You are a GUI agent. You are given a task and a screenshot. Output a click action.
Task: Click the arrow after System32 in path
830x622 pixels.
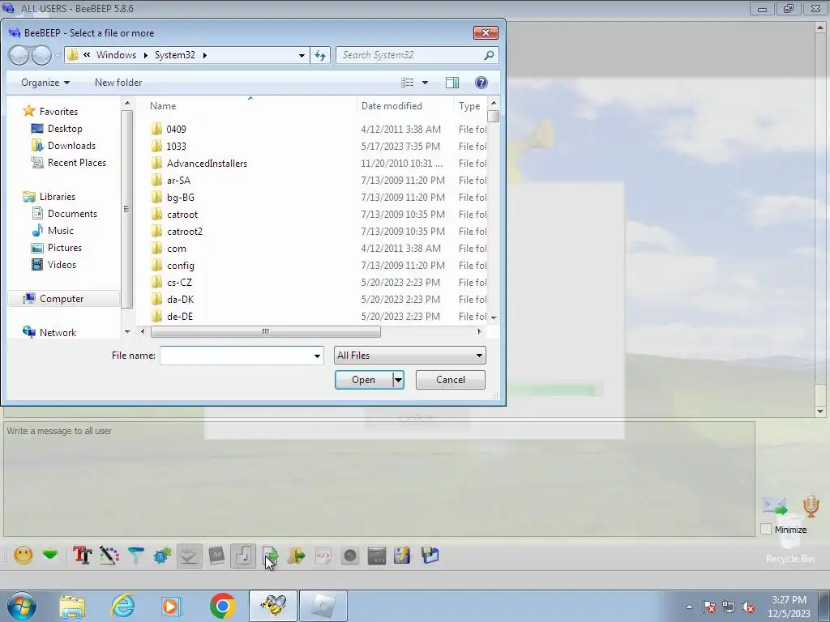205,55
